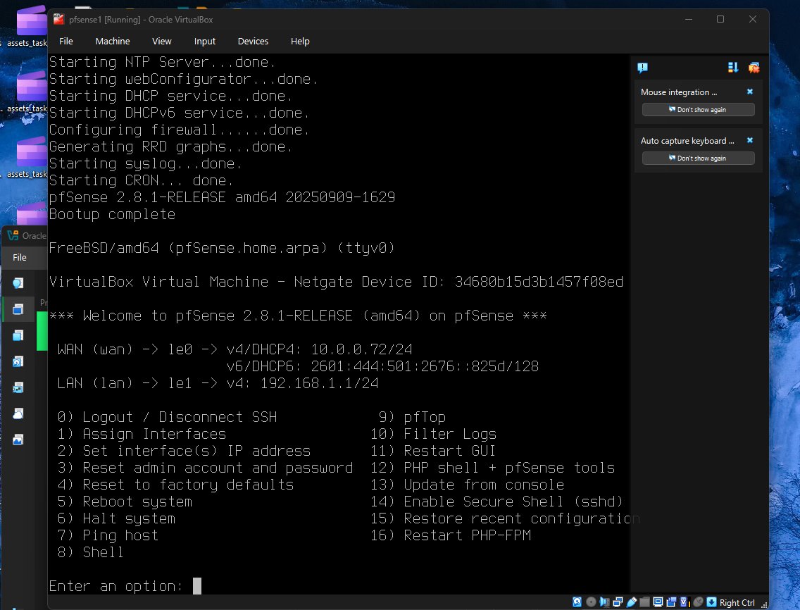The height and width of the screenshot is (610, 800).
Task: Dismiss the Auto capture keyboard notification
Action: [x=749, y=140]
